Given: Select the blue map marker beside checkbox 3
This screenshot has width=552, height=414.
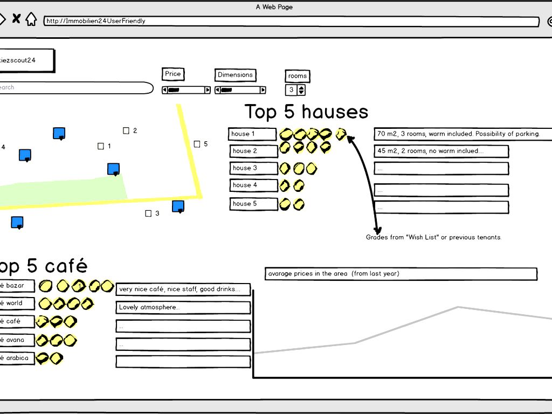Looking at the screenshot, I should pyautogui.click(x=178, y=206).
